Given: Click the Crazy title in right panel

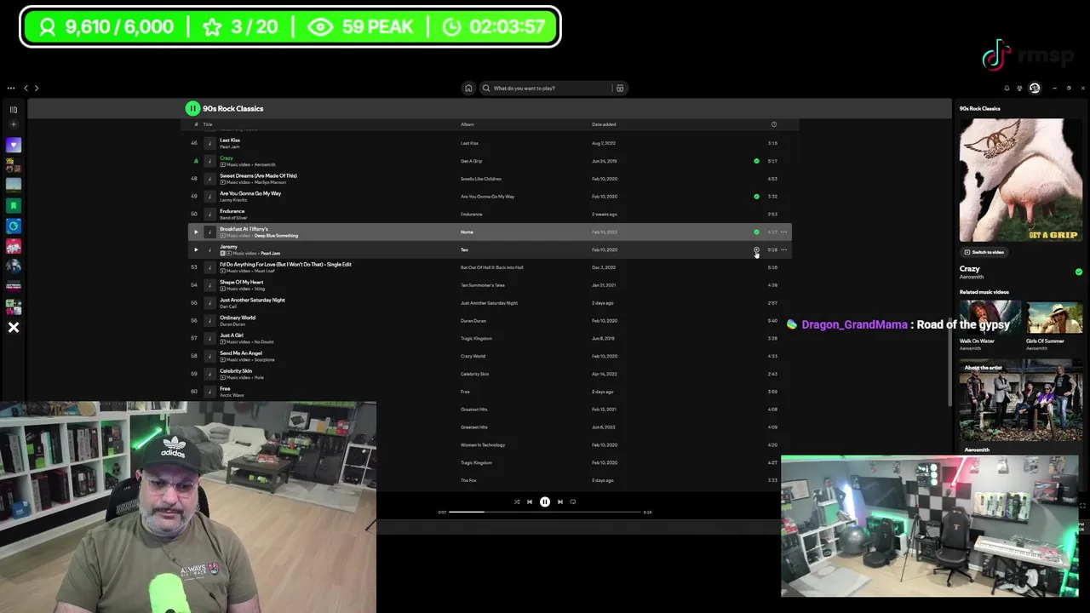Looking at the screenshot, I should coord(970,269).
